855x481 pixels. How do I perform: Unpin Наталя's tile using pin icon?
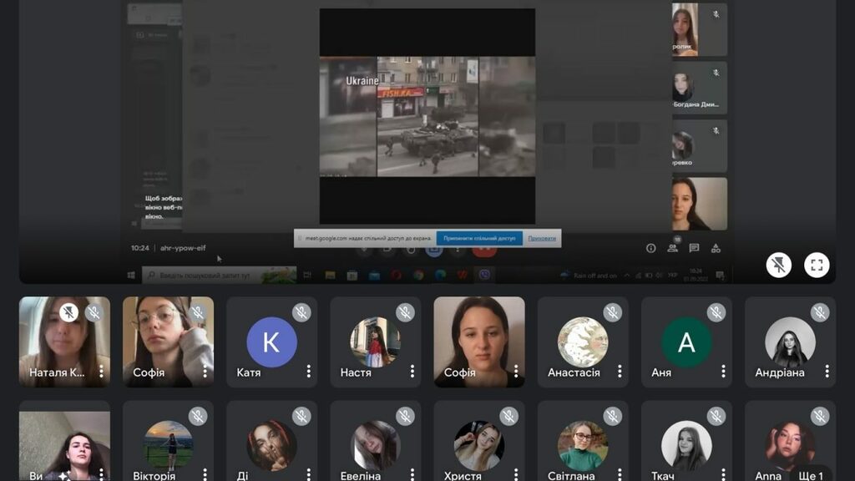pos(69,312)
